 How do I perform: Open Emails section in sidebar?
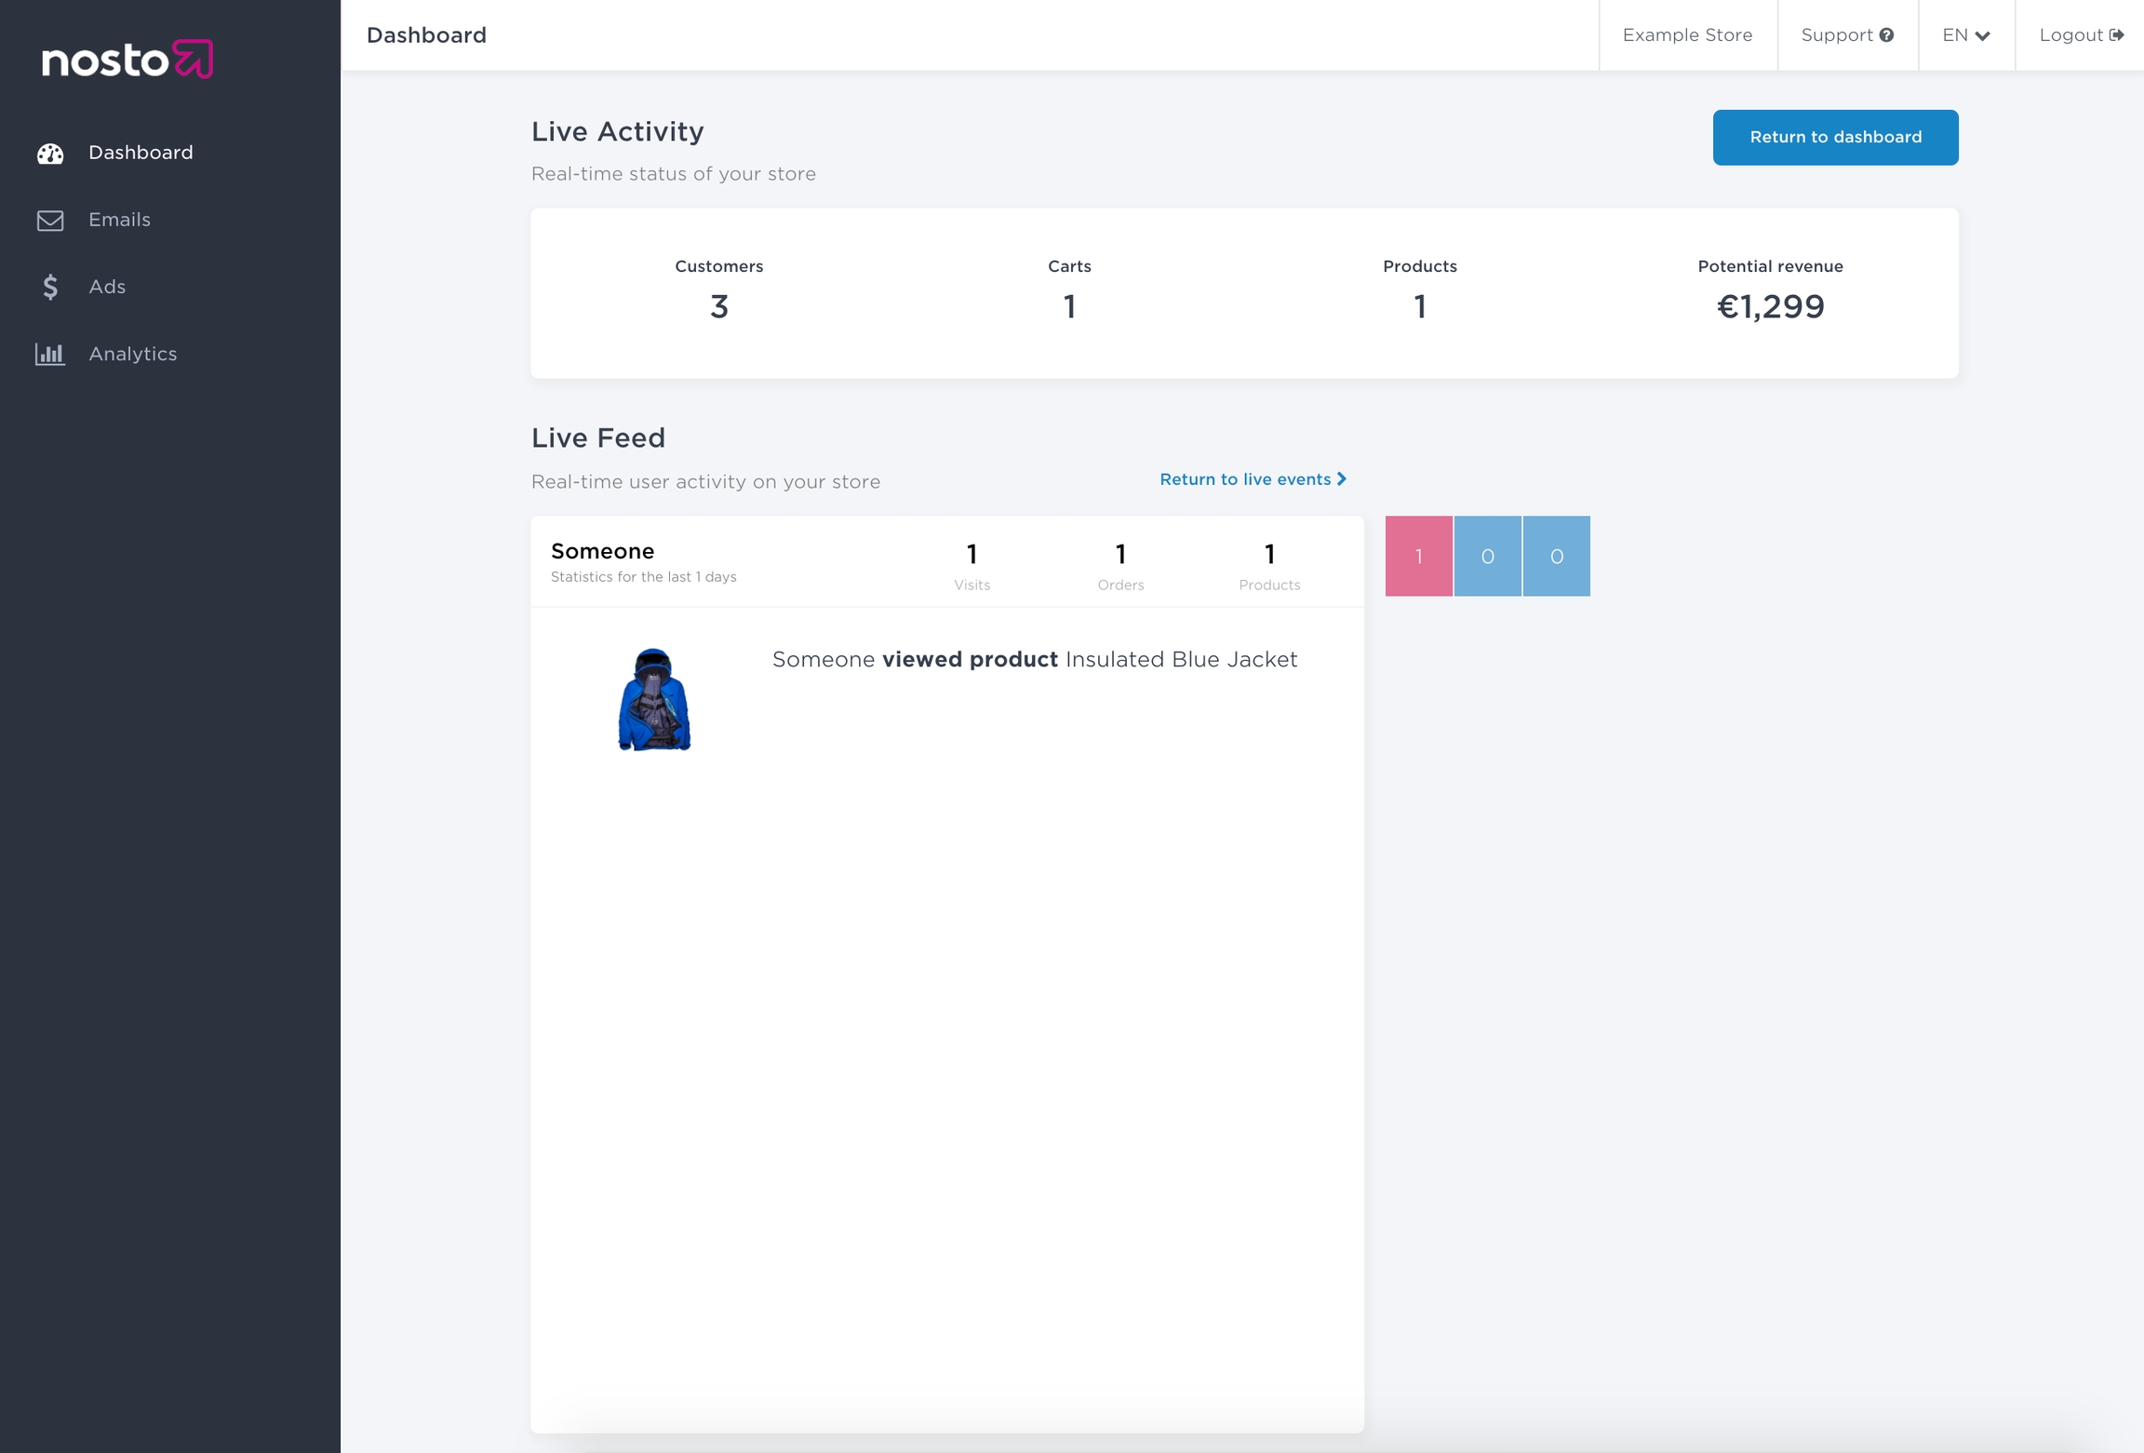[119, 220]
